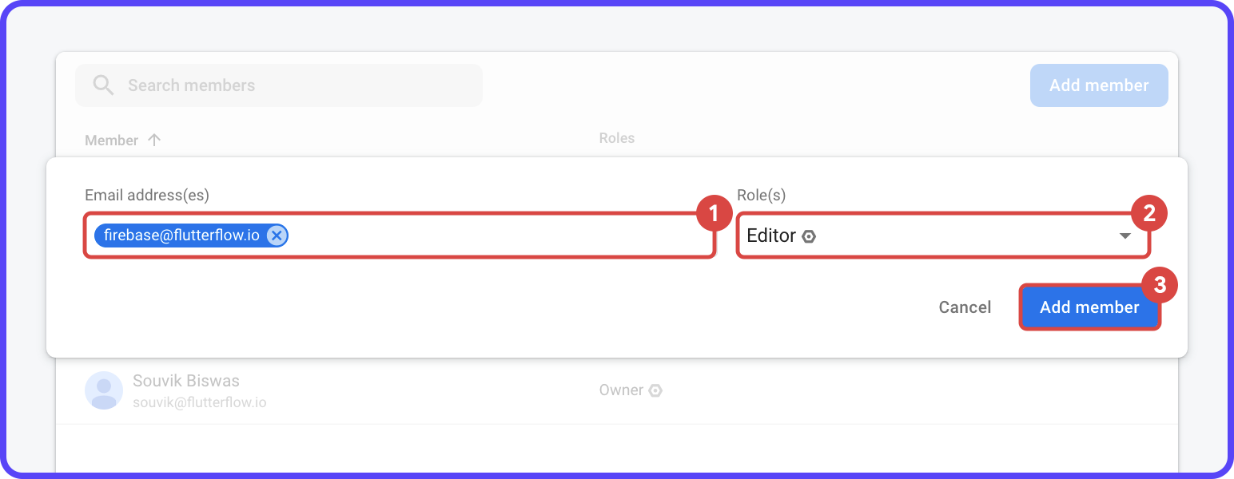Select the Roles column header

[616, 137]
